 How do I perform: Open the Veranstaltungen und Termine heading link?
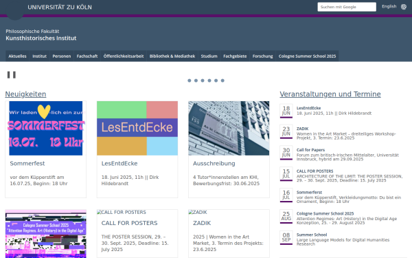click(330, 94)
